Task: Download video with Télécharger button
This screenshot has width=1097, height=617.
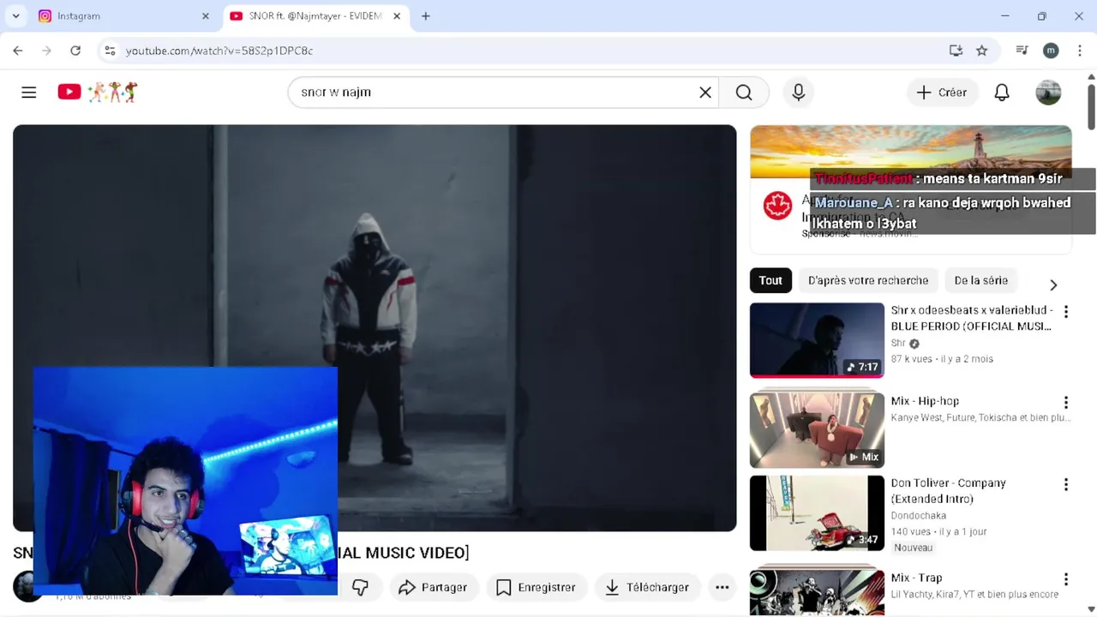Action: coord(648,587)
